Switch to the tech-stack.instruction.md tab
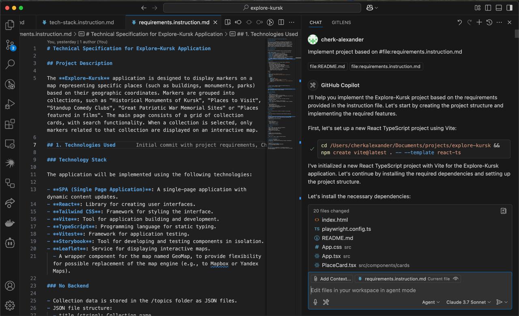This screenshot has width=519, height=316. tap(81, 22)
